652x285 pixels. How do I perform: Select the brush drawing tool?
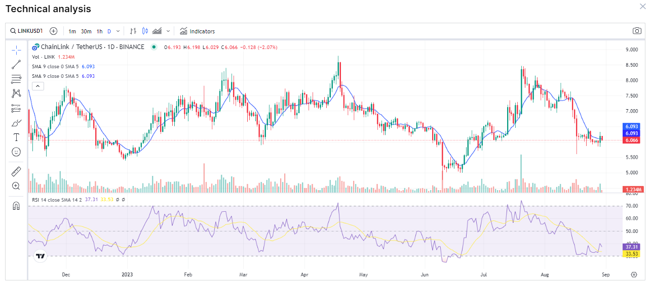[16, 123]
